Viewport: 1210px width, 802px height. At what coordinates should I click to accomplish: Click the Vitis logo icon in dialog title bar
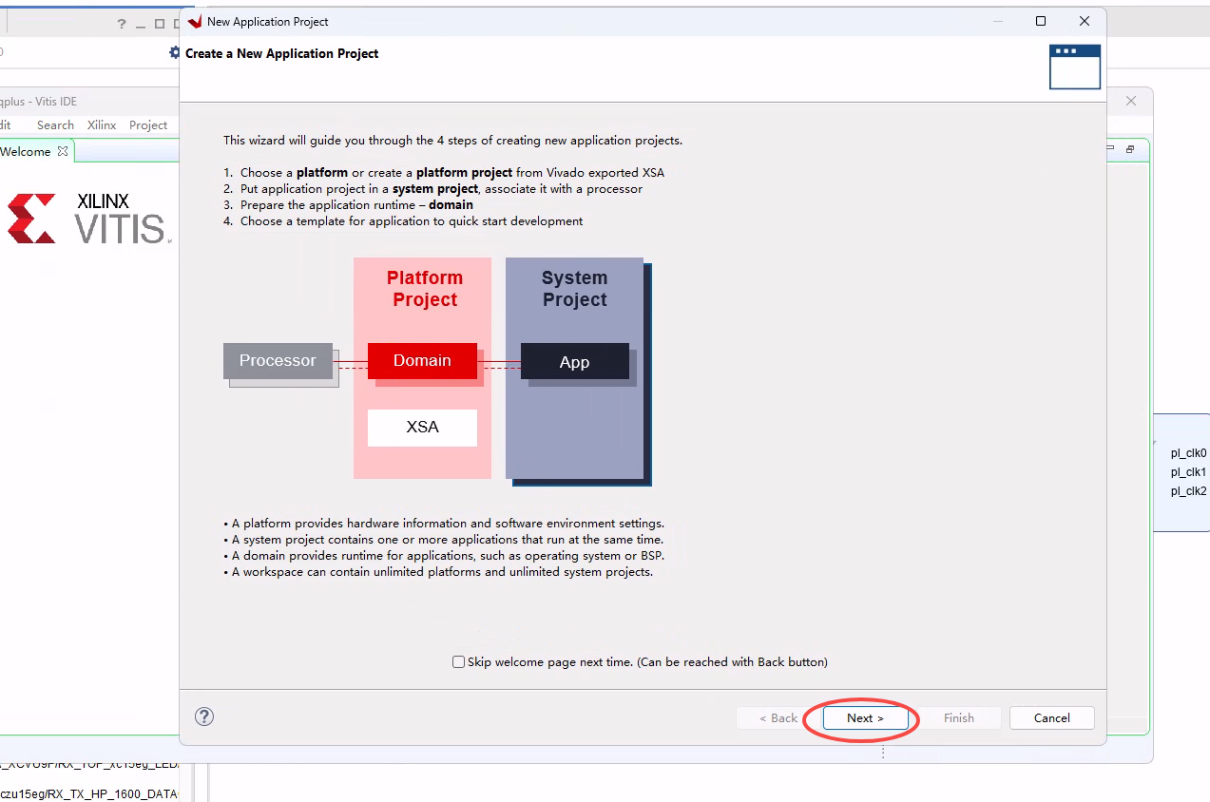coord(195,21)
